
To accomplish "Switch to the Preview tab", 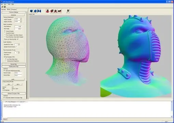I will point(14,10).
